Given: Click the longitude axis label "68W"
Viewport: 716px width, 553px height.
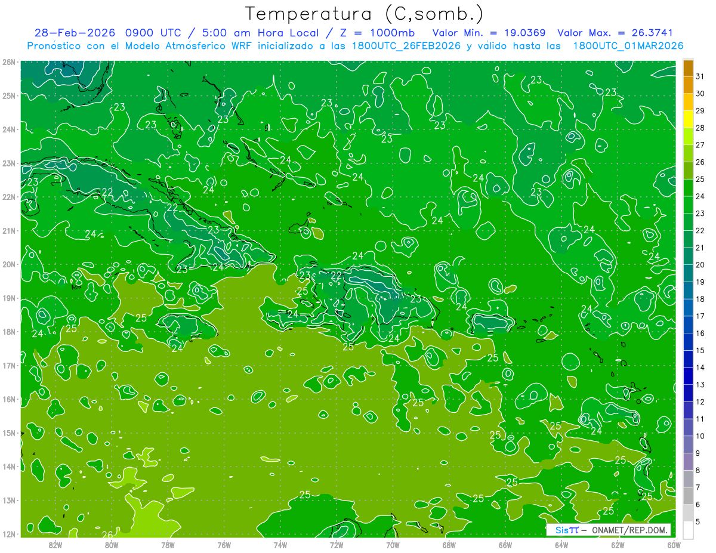Looking at the screenshot, I should point(449,545).
